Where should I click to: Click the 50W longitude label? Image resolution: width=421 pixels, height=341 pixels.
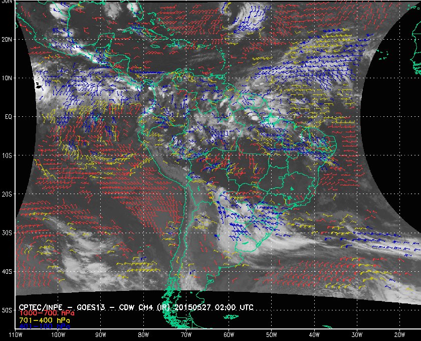point(272,335)
